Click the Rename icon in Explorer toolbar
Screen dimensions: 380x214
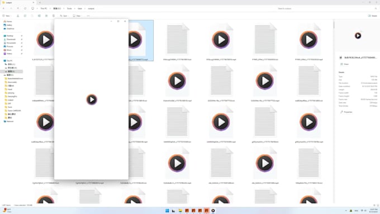[39, 16]
